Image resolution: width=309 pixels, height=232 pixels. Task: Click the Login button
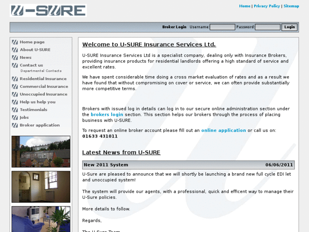pyautogui.click(x=289, y=27)
